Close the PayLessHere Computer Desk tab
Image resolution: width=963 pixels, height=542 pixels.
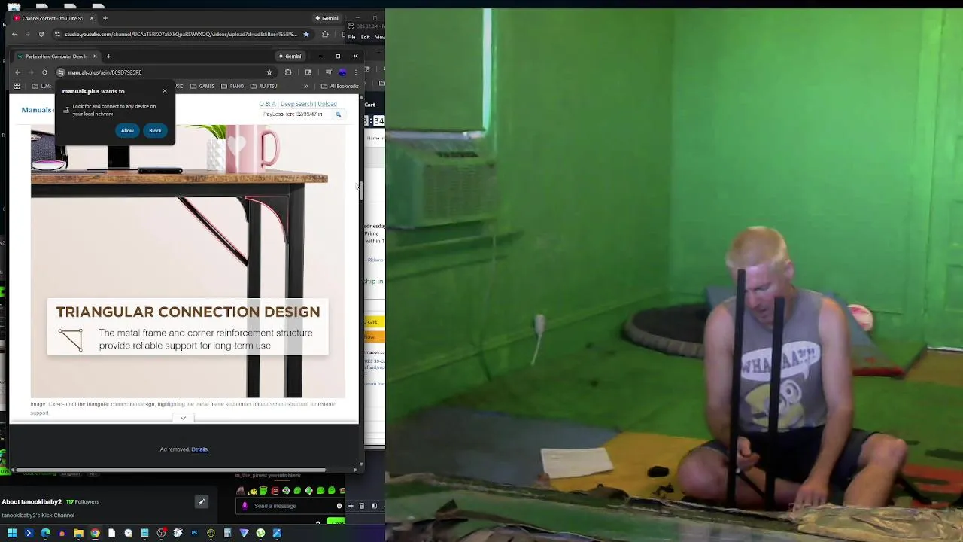point(95,56)
